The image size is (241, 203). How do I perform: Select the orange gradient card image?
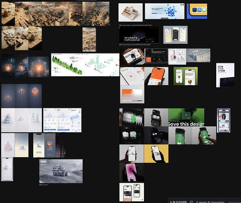[132, 94]
